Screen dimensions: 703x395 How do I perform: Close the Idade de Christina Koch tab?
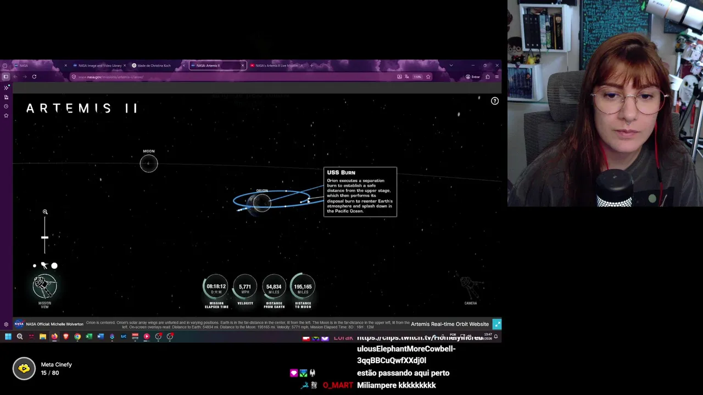point(183,65)
